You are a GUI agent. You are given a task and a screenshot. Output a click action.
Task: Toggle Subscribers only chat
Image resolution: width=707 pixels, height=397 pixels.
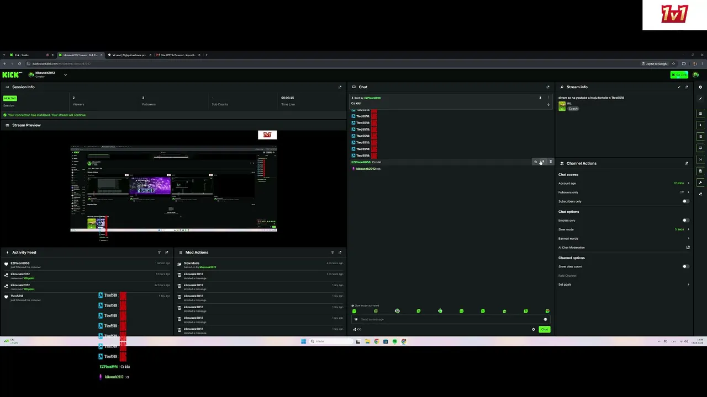pos(685,201)
